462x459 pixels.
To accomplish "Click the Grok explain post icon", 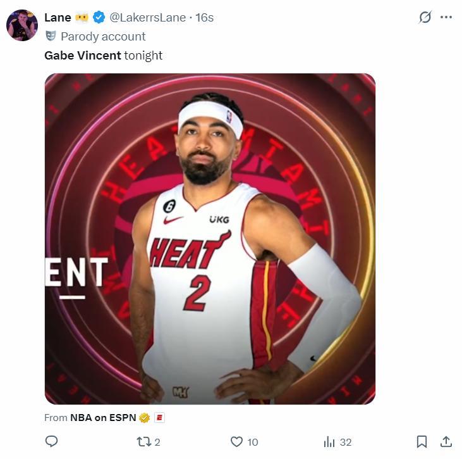I will pyautogui.click(x=425, y=18).
